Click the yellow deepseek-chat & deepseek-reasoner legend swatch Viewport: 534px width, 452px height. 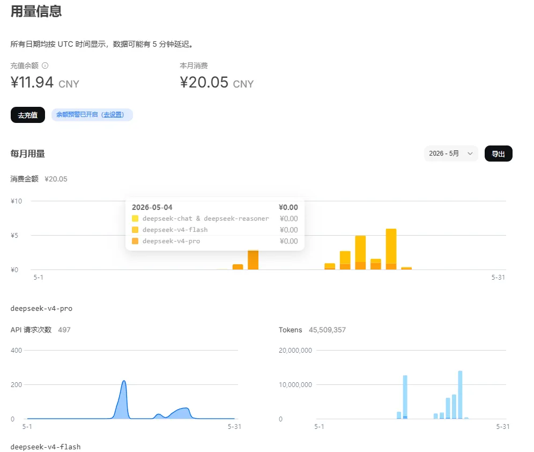pyautogui.click(x=135, y=218)
